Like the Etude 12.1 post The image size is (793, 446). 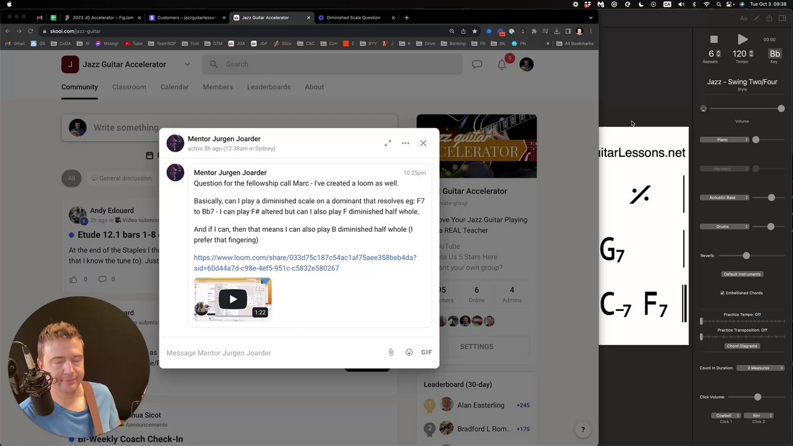click(73, 279)
